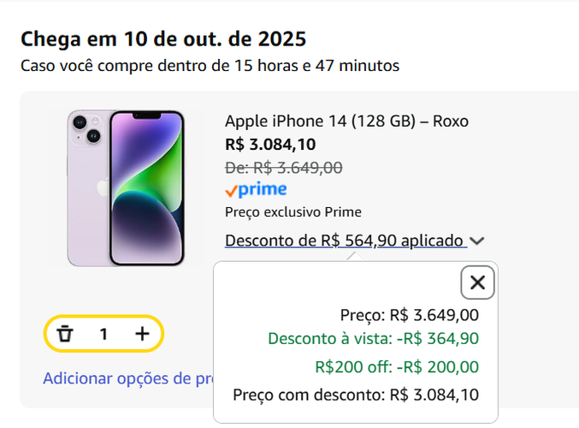
Task: Open the Apple iPhone 14 (128 GB) title
Action: pos(346,122)
